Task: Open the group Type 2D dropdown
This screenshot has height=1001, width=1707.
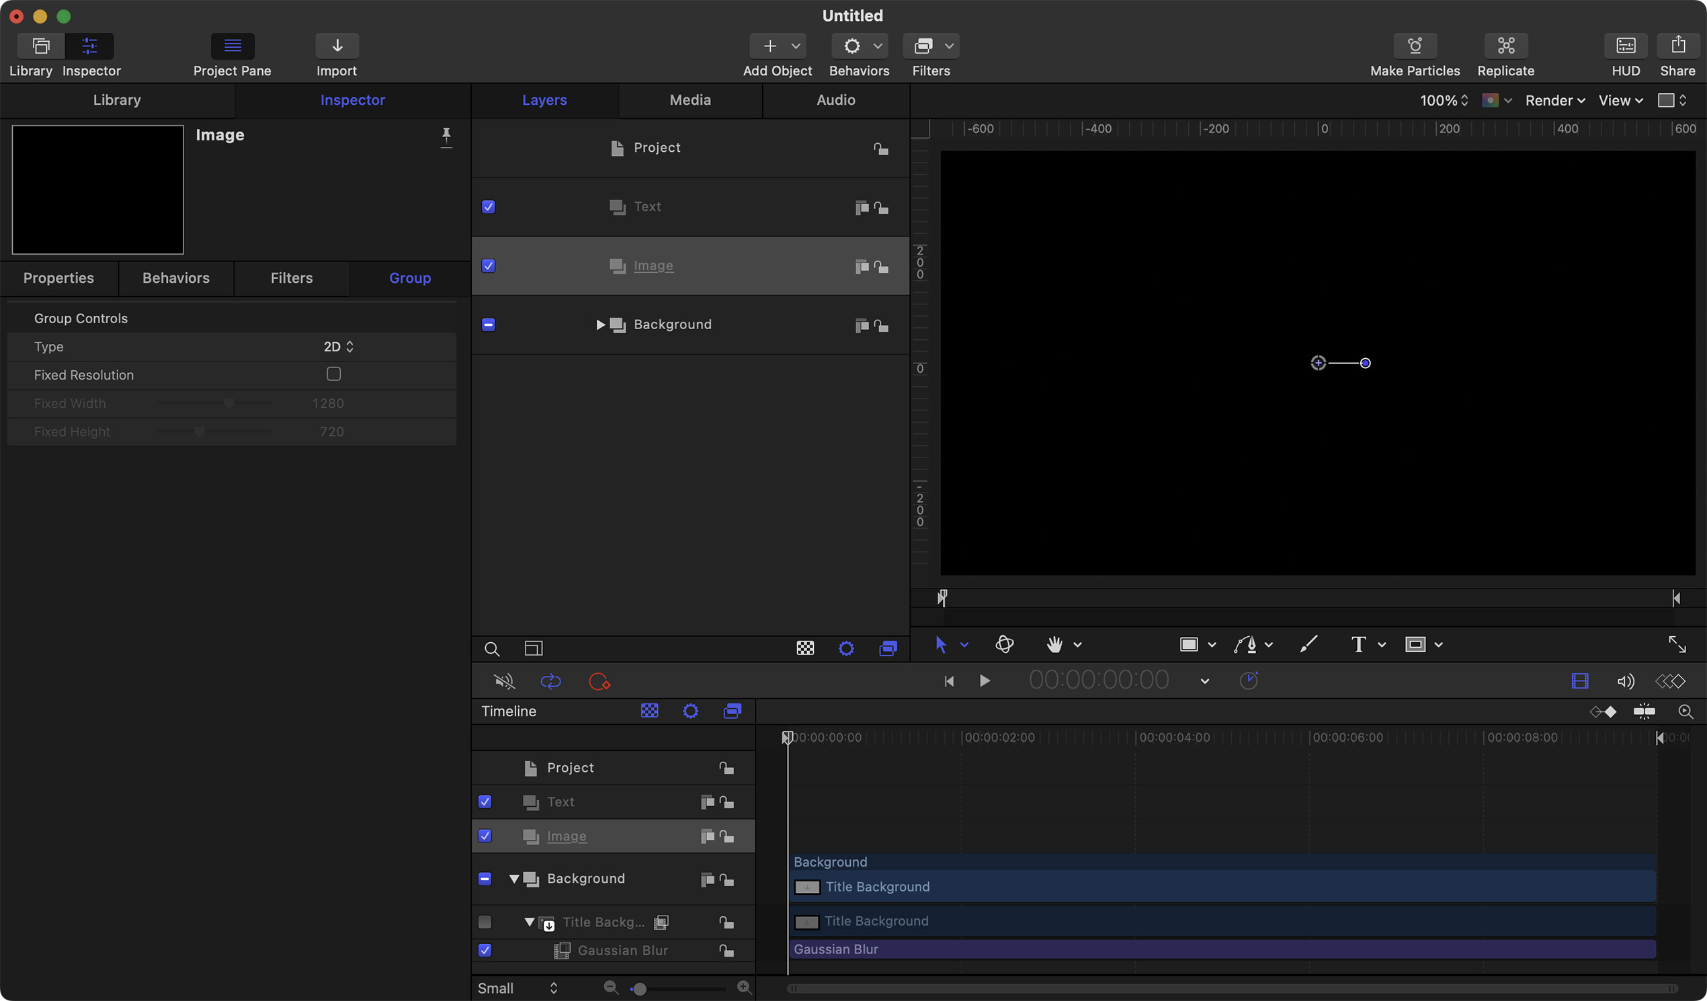Action: 338,347
